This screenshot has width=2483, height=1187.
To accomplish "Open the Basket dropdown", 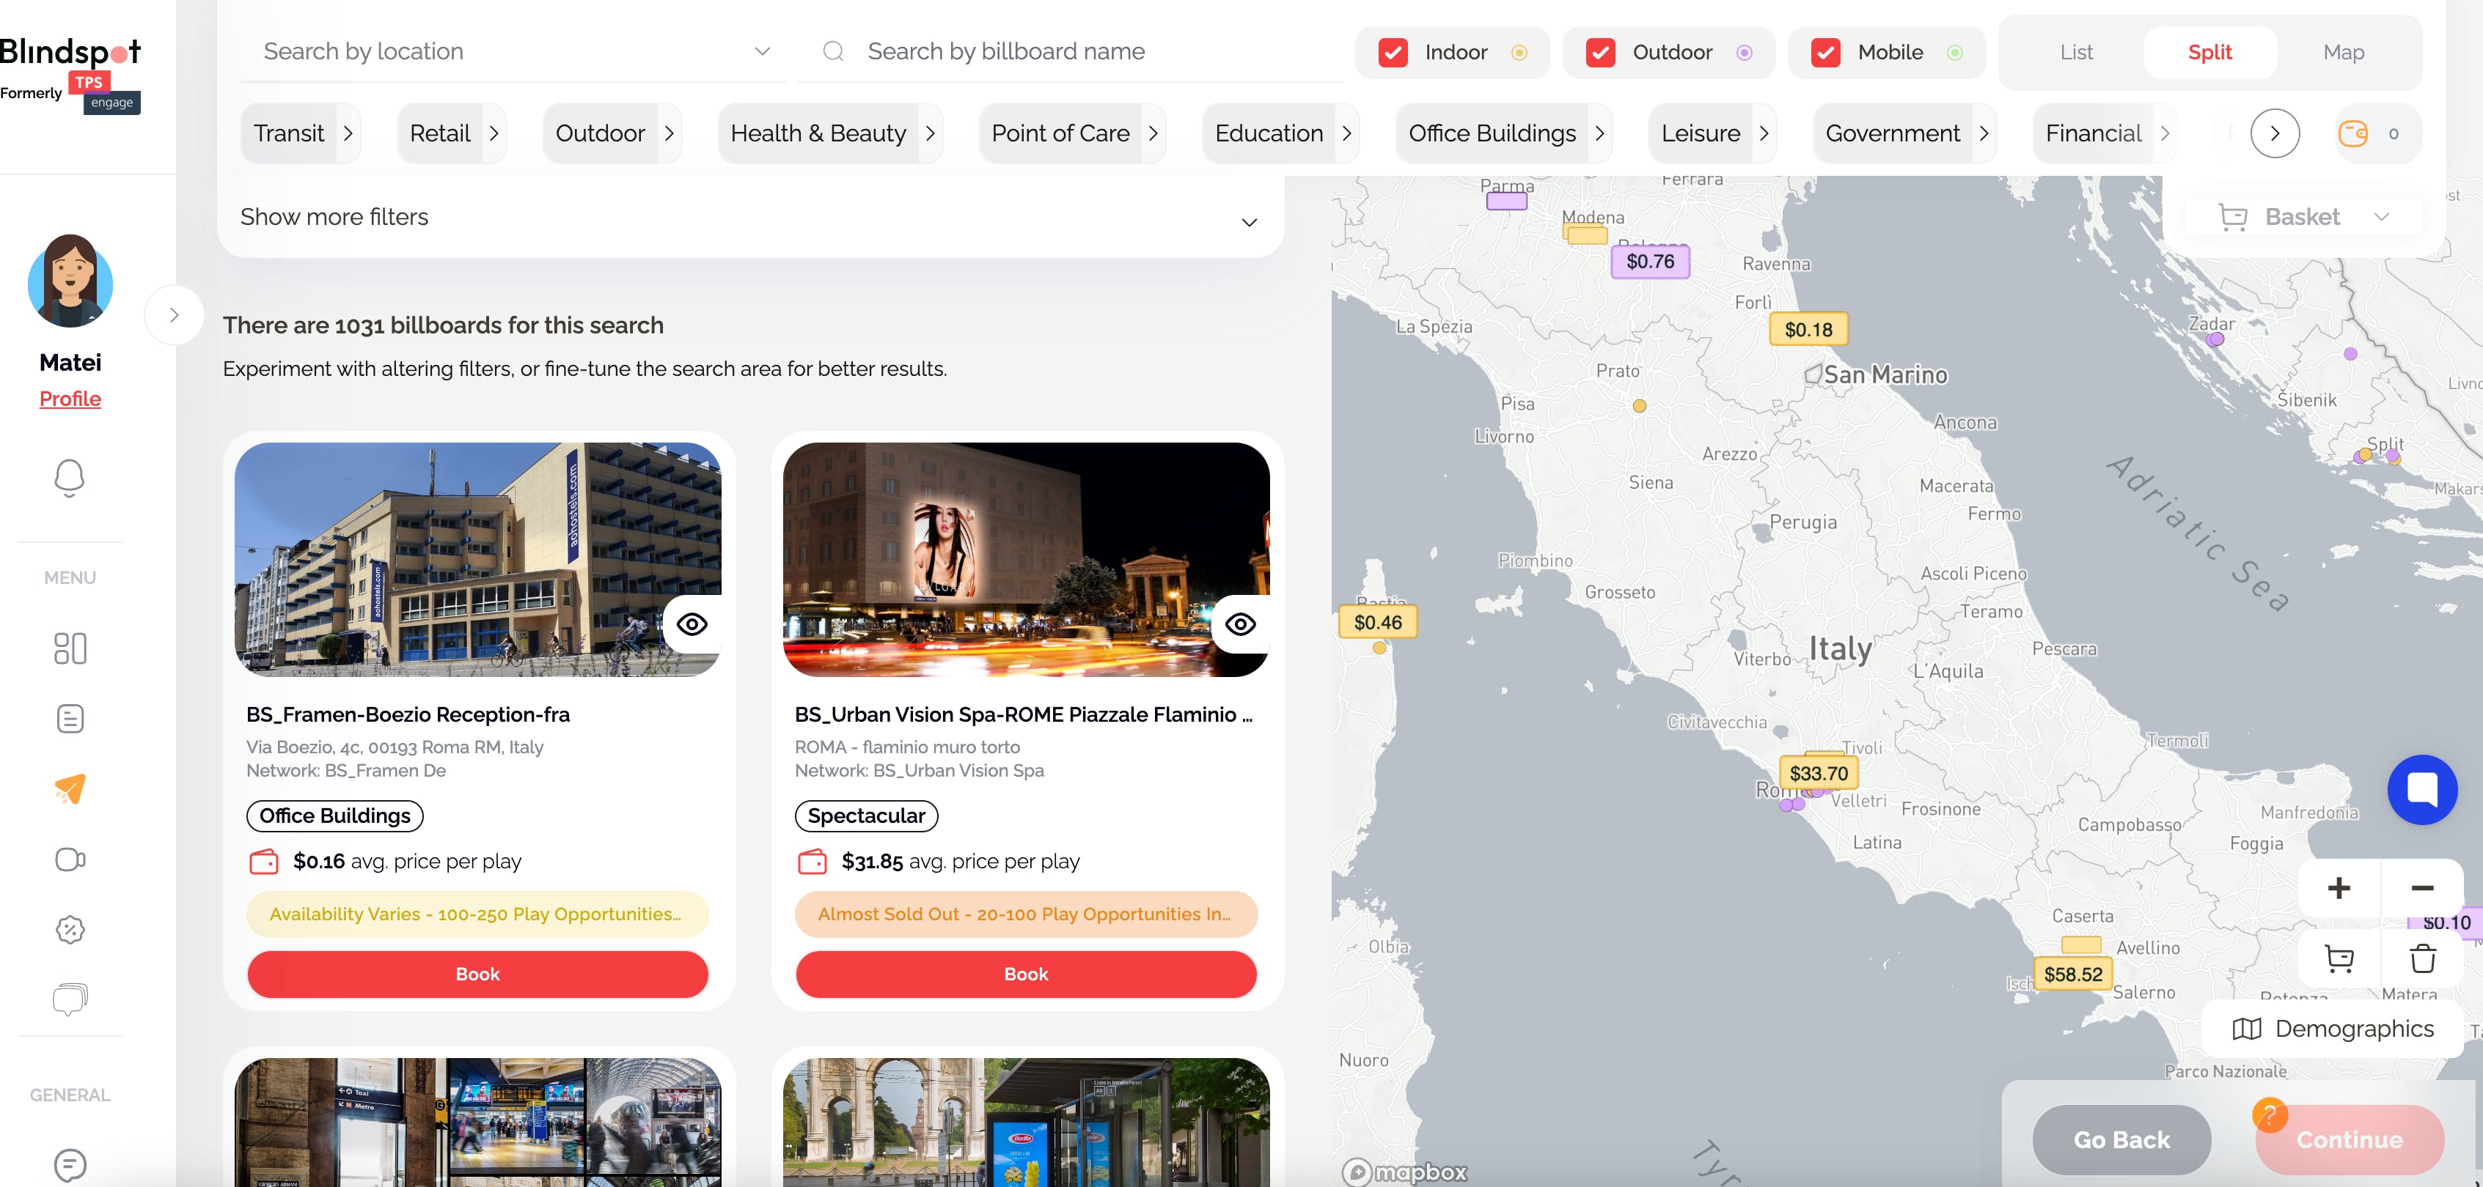I will [2304, 217].
